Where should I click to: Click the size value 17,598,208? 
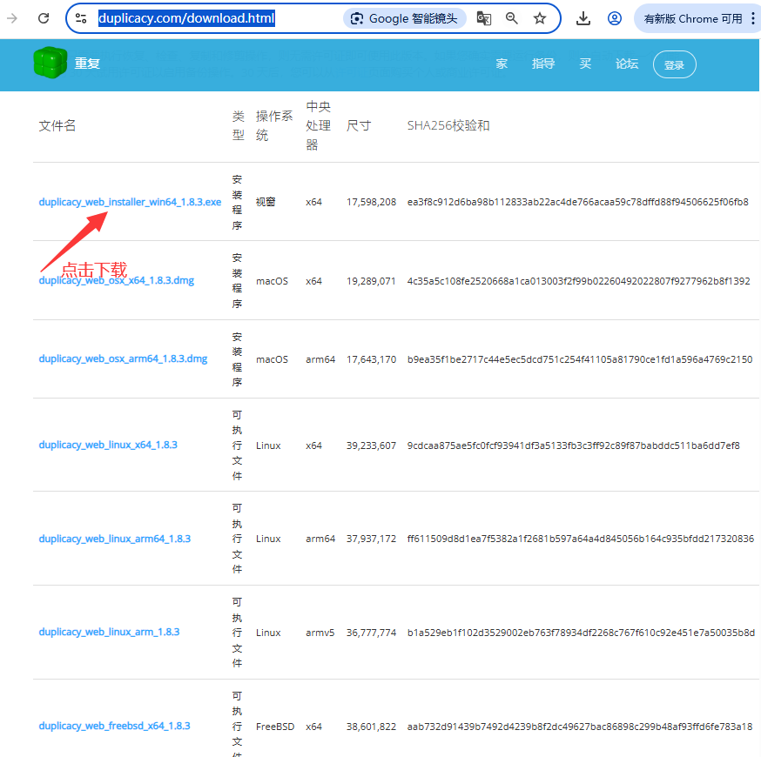coord(371,202)
